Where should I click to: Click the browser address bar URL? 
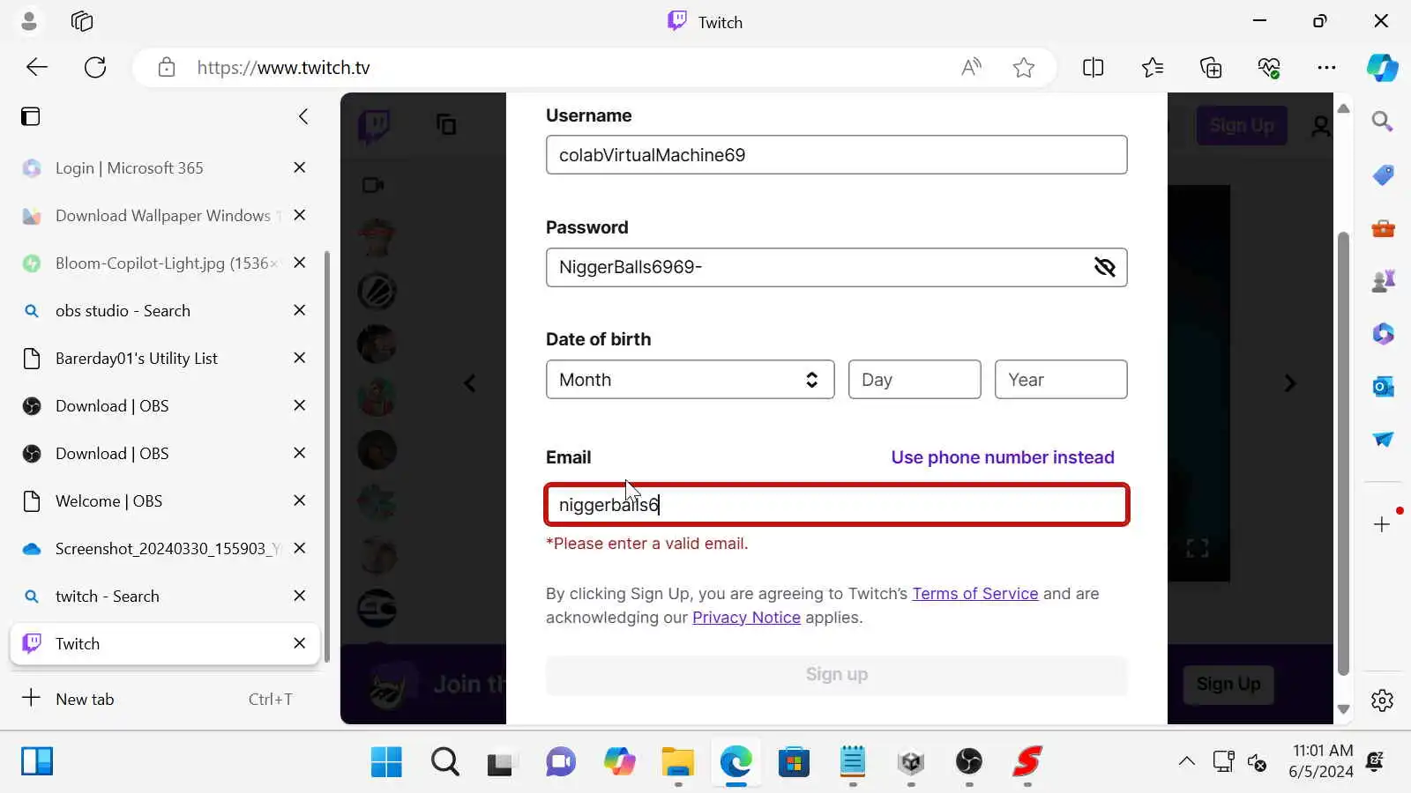283,68
